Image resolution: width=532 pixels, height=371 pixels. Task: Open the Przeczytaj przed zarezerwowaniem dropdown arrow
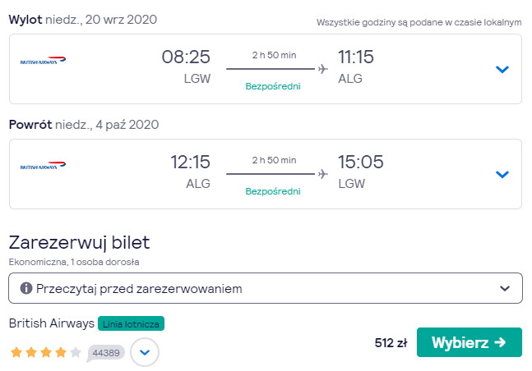(x=505, y=288)
